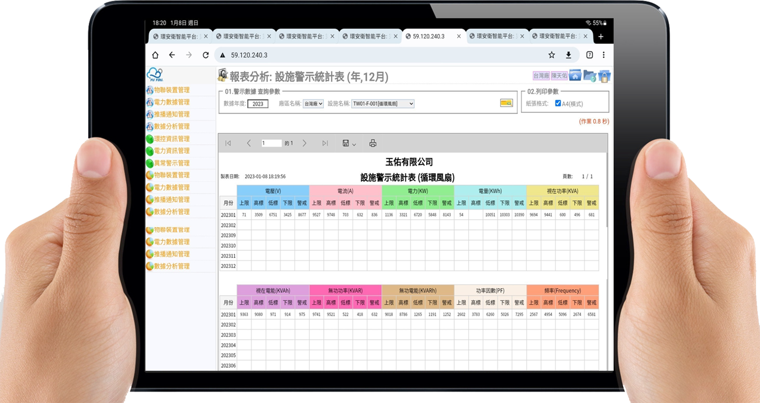This screenshot has height=403, width=760.
Task: Open the browser three-dot menu
Action: [x=604, y=55]
